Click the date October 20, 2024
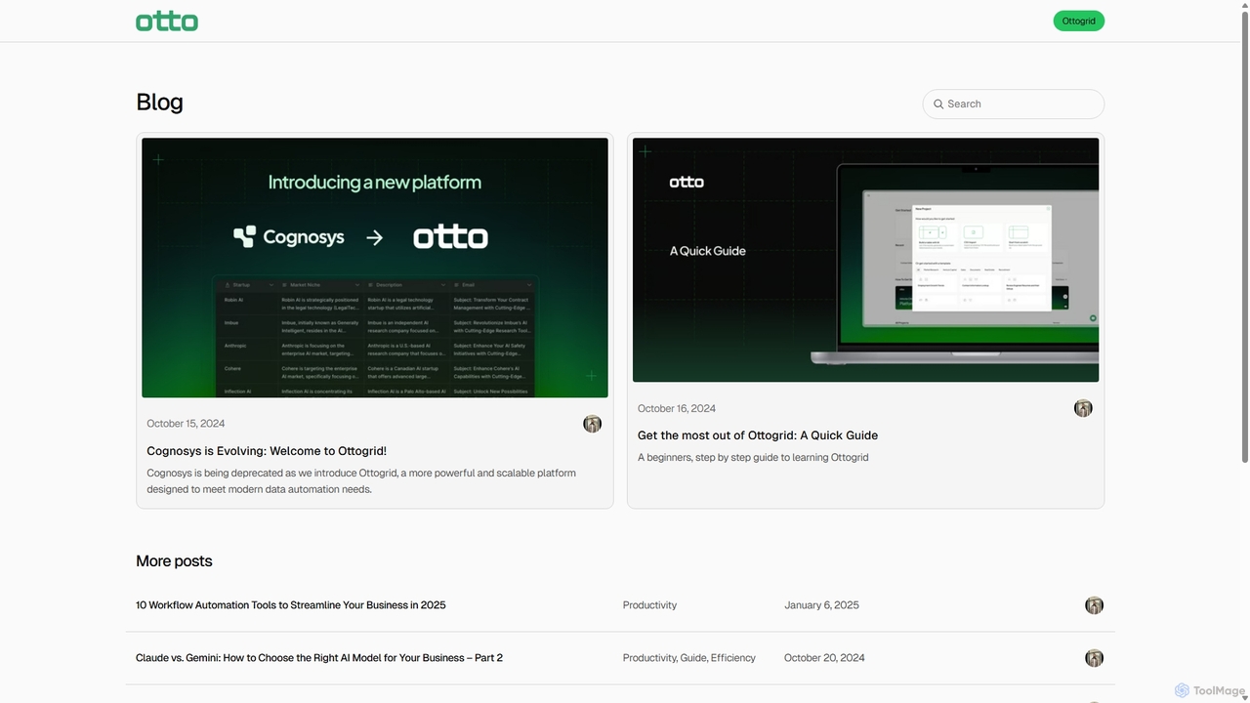 tap(824, 658)
